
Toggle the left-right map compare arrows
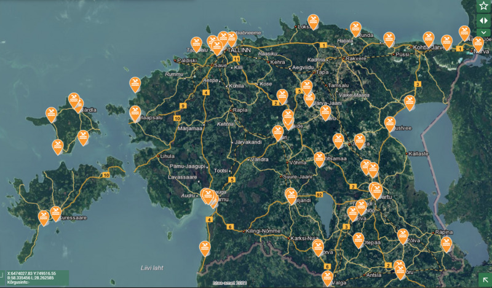(x=483, y=20)
